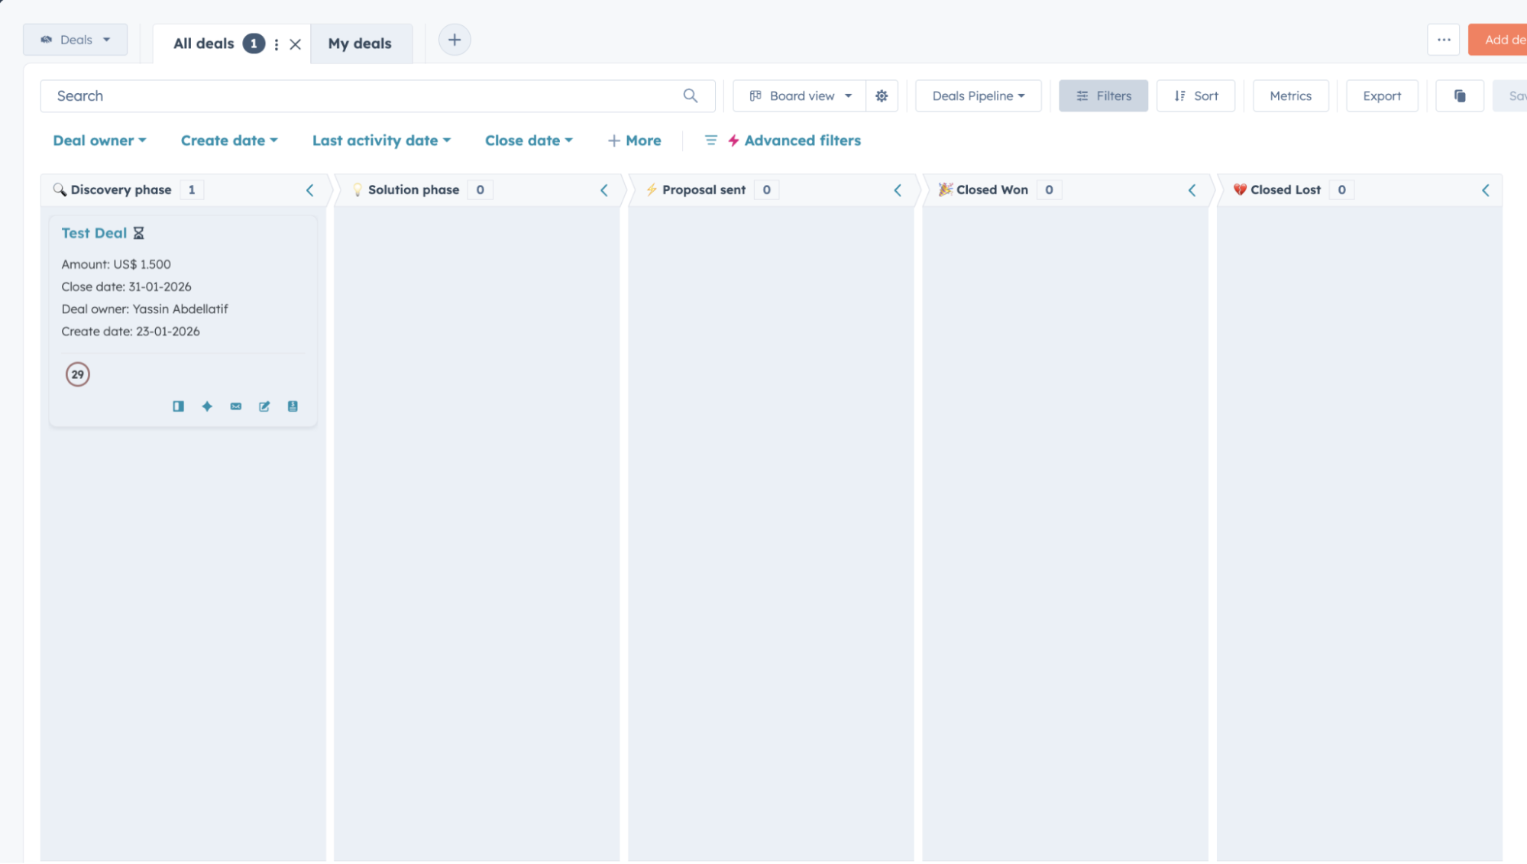The height and width of the screenshot is (864, 1527).
Task: Click the hourglass icon beside Test Deal
Action: [x=138, y=233]
